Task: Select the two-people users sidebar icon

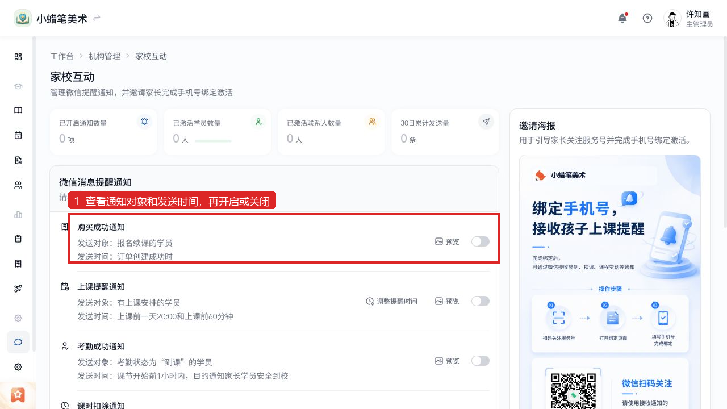Action: 18,185
